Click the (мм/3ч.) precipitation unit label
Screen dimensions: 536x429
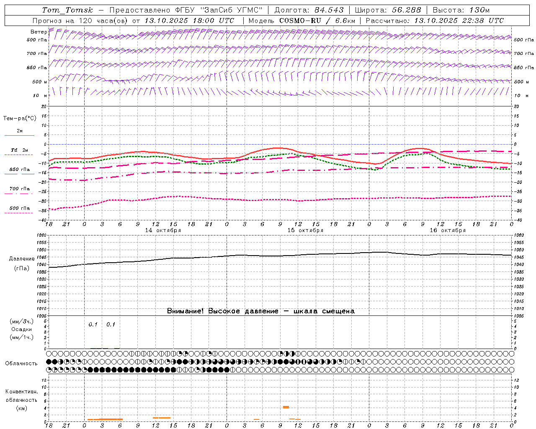click(22, 321)
